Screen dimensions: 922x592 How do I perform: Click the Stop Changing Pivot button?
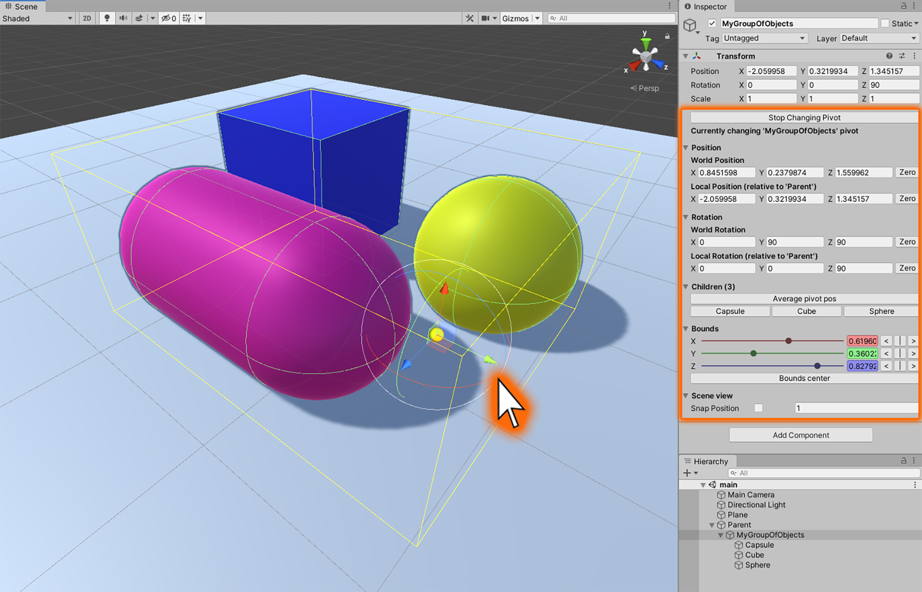[804, 117]
